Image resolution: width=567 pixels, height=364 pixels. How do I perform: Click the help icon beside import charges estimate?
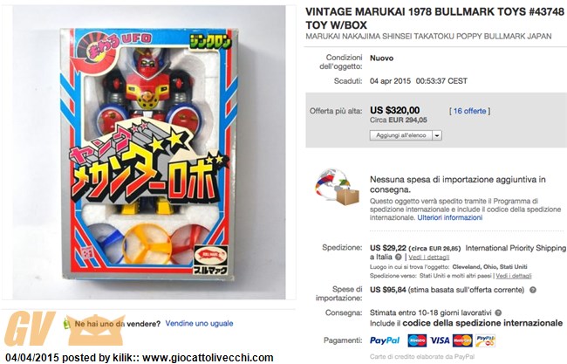(x=533, y=290)
